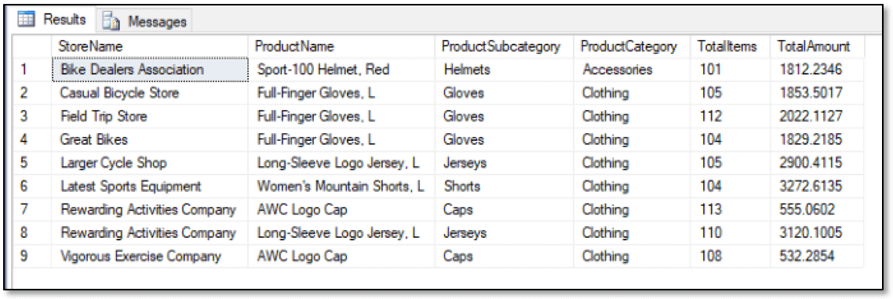This screenshot has width=893, height=299.
Task: Select the ProductName column header
Action: tap(342, 47)
